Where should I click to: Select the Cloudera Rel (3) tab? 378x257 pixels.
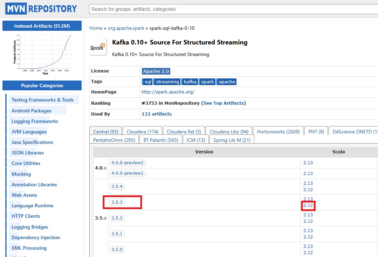point(184,132)
